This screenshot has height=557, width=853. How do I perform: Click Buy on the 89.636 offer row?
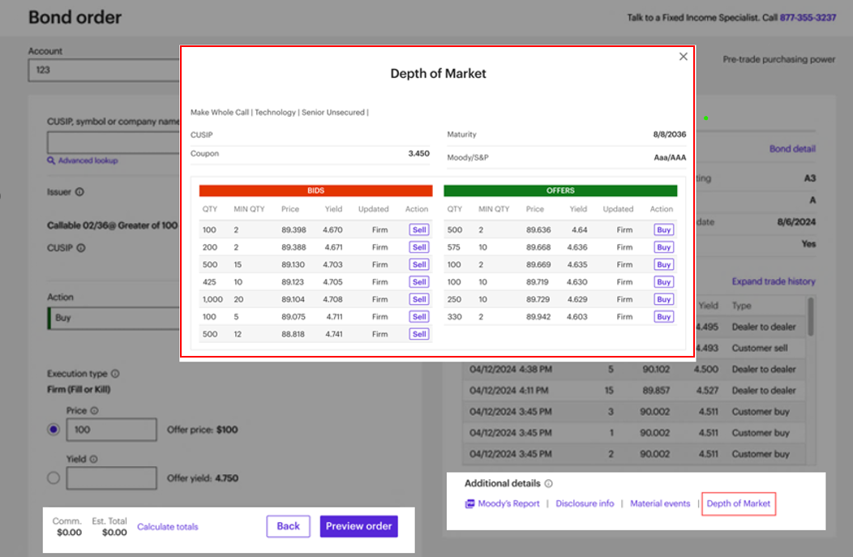coord(663,229)
